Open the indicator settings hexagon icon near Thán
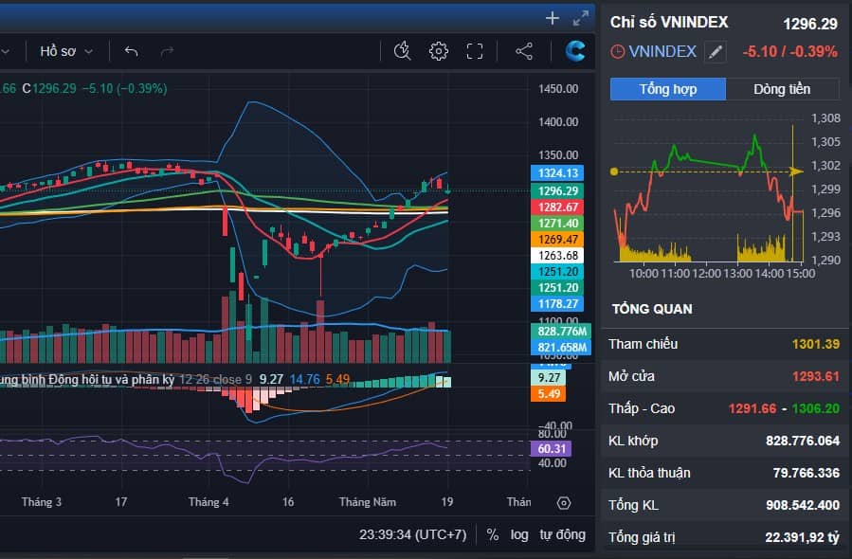 tap(564, 503)
